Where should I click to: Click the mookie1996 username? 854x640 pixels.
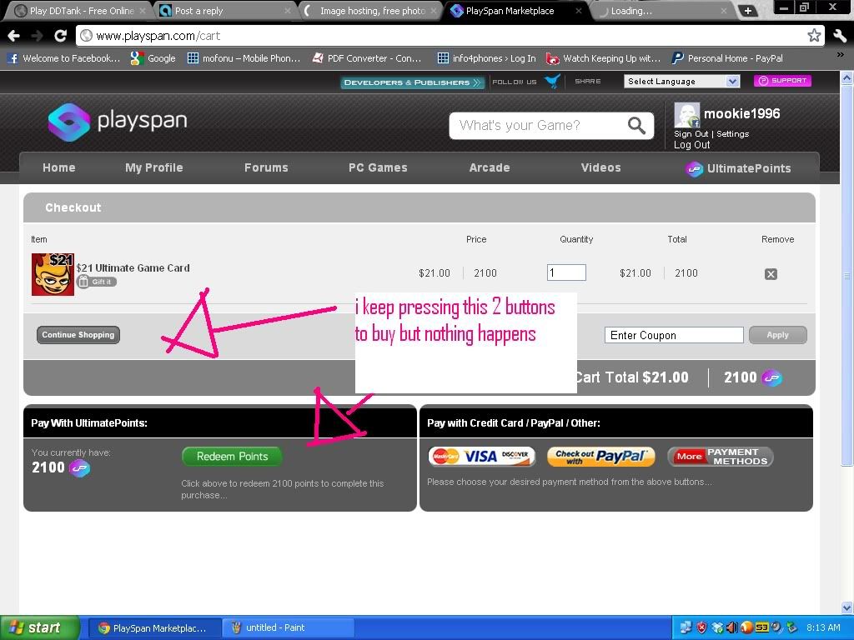point(741,113)
